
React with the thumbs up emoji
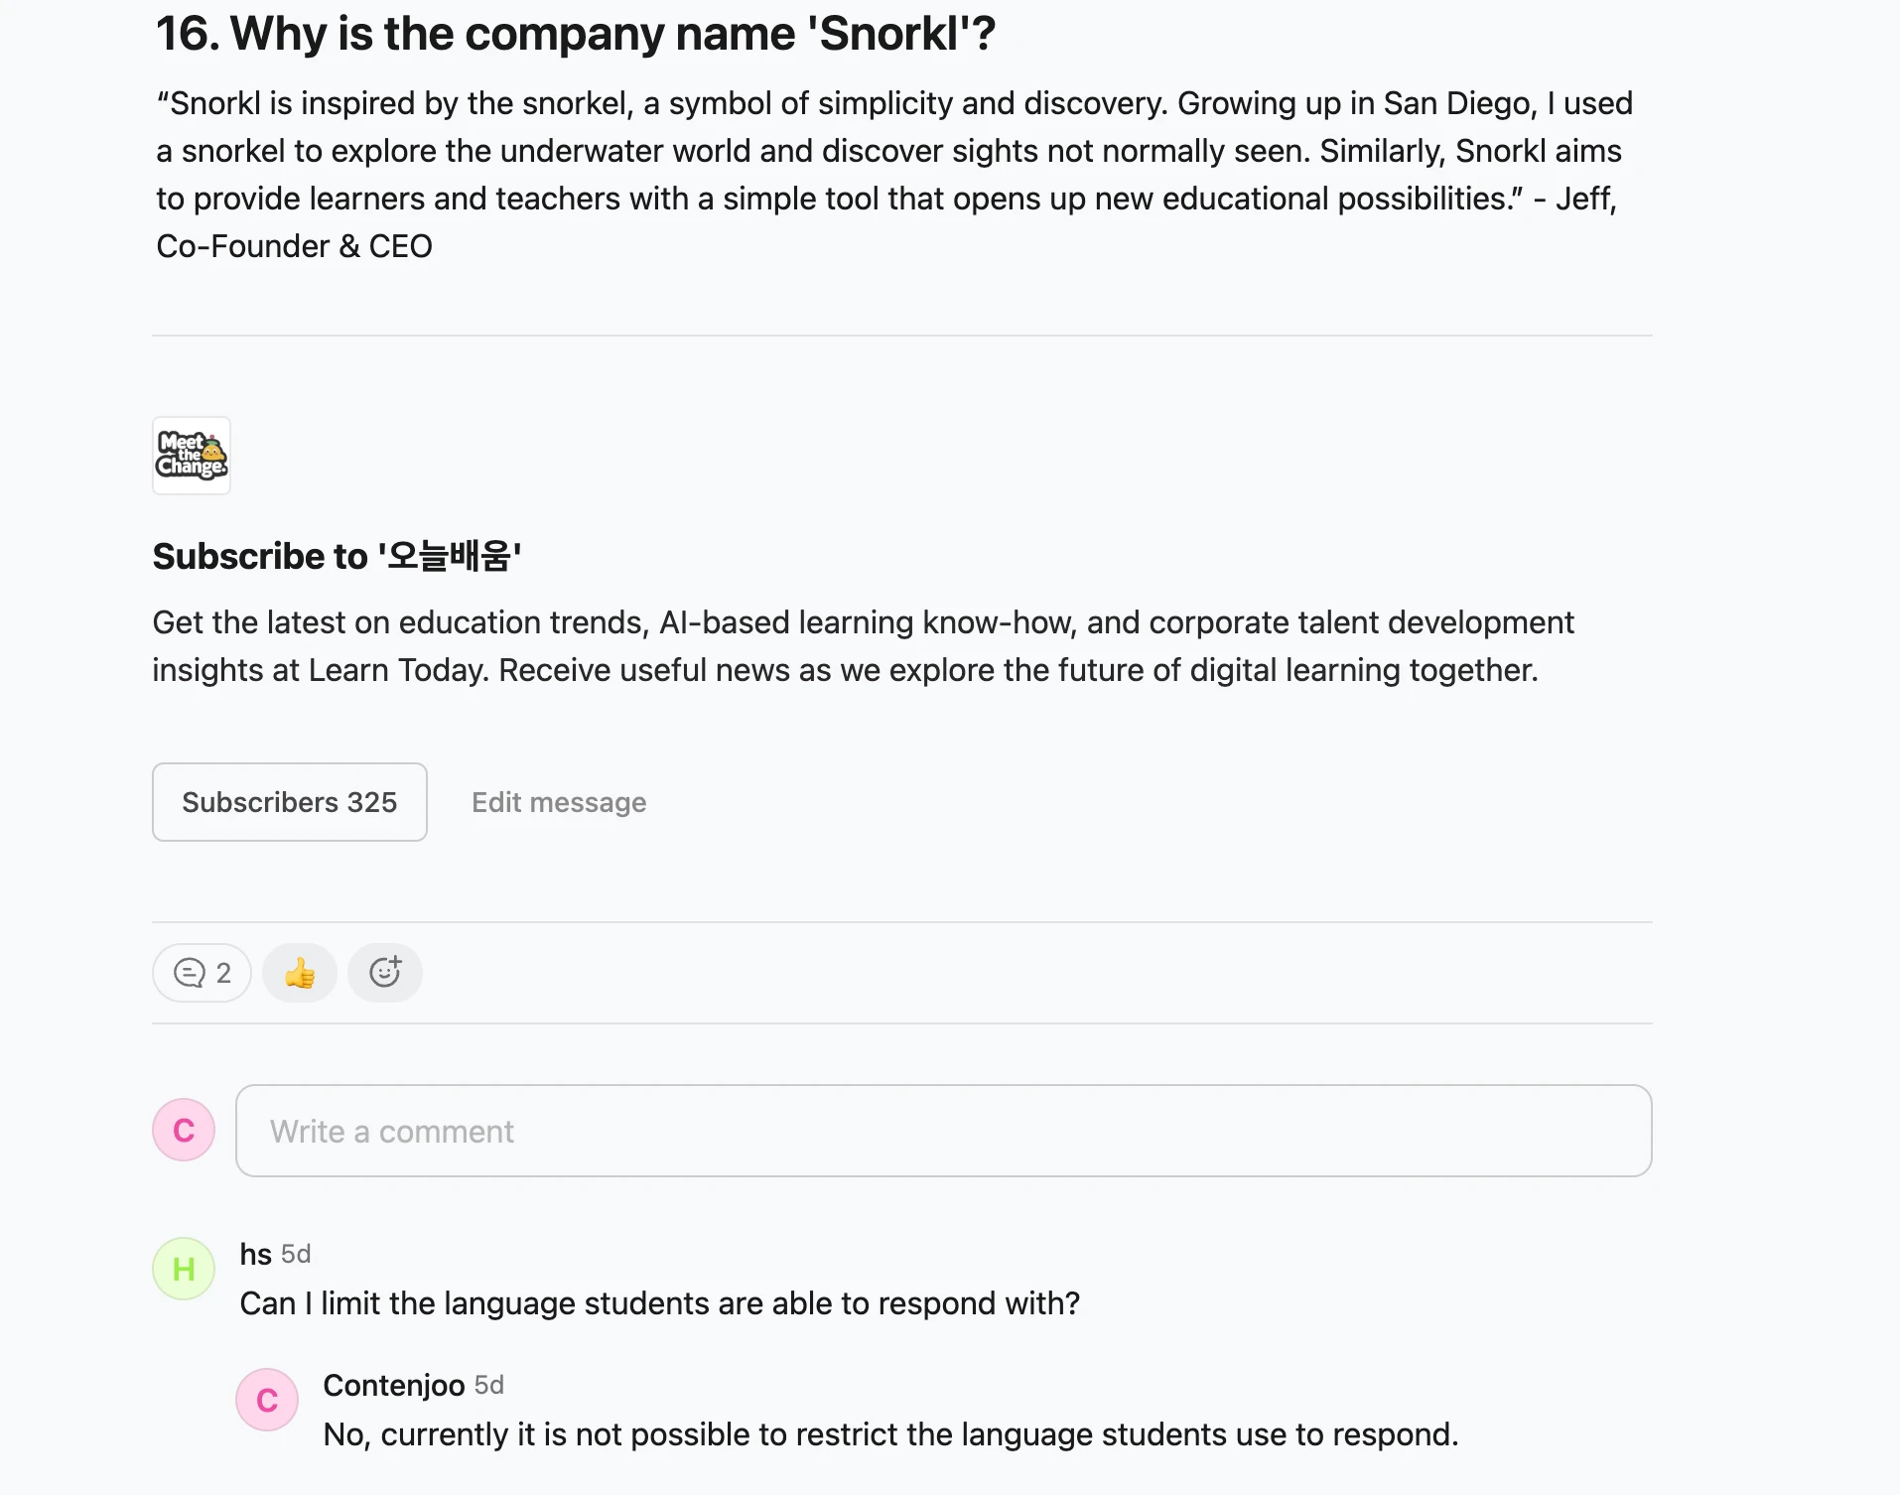coord(300,973)
